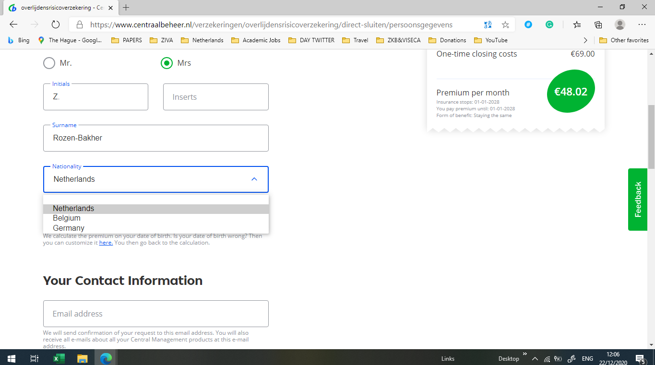This screenshot has height=365, width=655.
Task: Click the battery tray icon
Action: pyautogui.click(x=558, y=359)
